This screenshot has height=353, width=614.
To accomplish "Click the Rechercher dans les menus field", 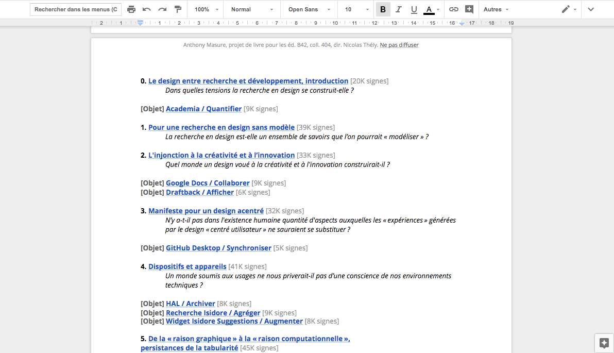I will pyautogui.click(x=76, y=9).
